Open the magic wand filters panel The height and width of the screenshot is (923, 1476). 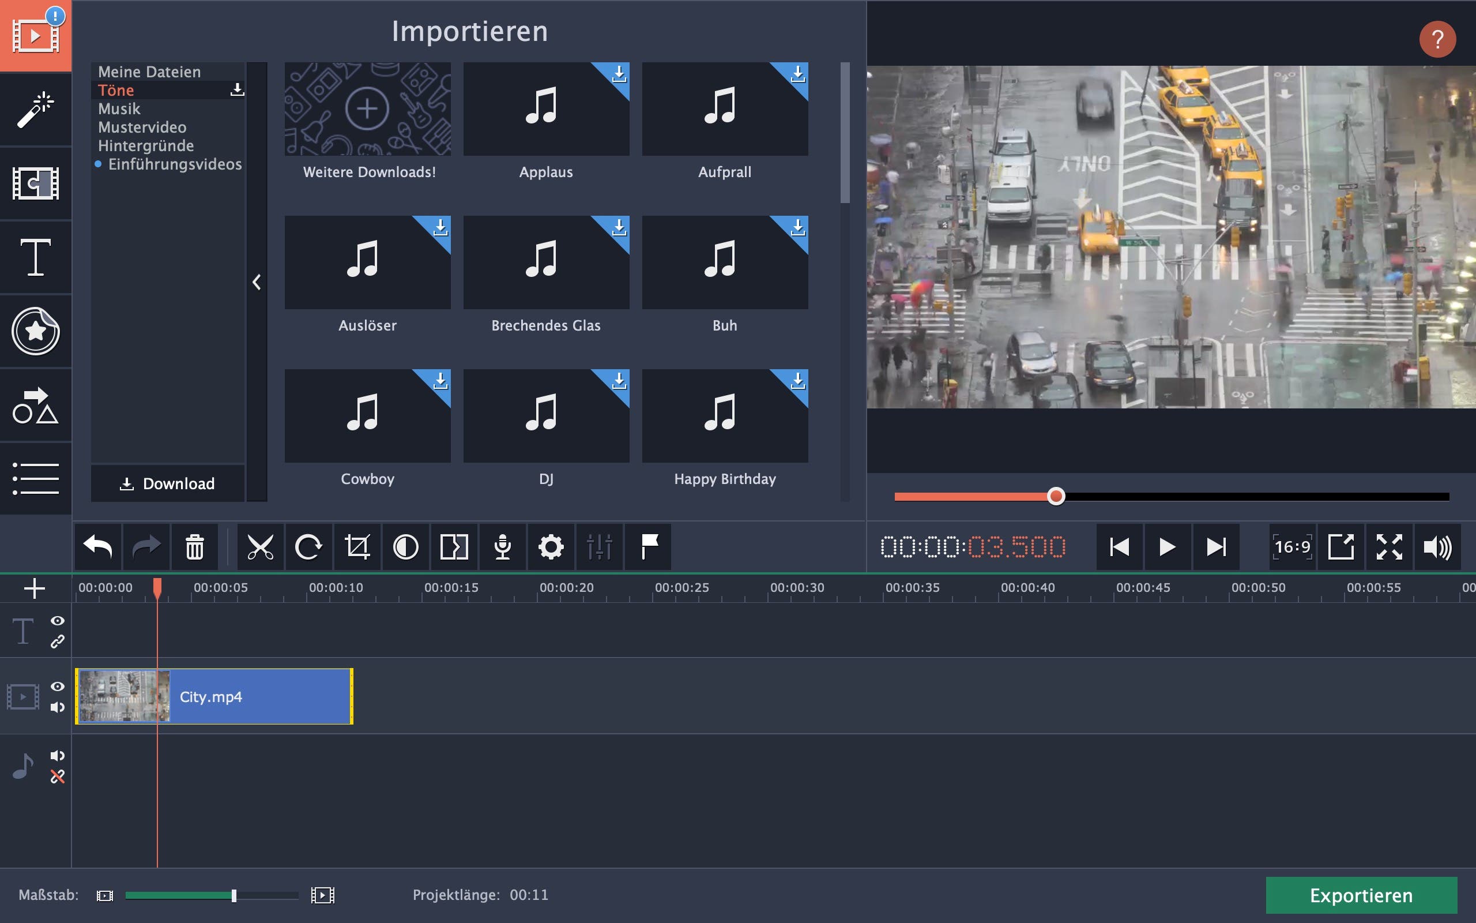click(x=35, y=110)
